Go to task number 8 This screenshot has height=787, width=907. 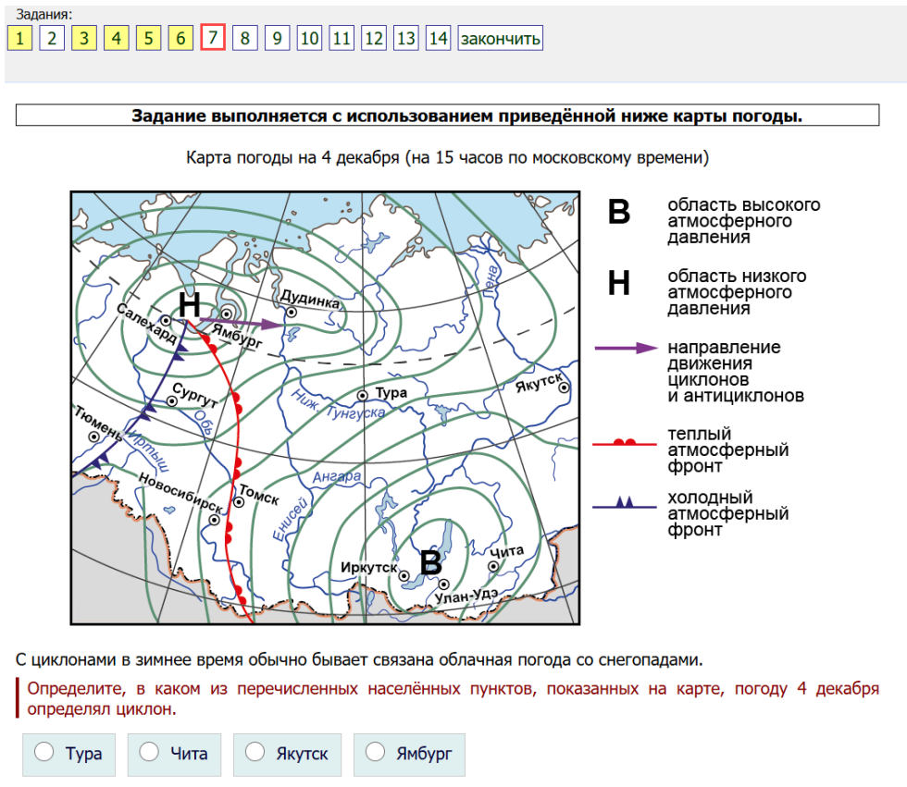tap(244, 38)
